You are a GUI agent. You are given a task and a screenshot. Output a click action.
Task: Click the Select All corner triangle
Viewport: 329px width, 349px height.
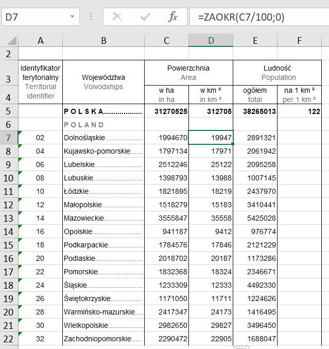(x=11, y=40)
